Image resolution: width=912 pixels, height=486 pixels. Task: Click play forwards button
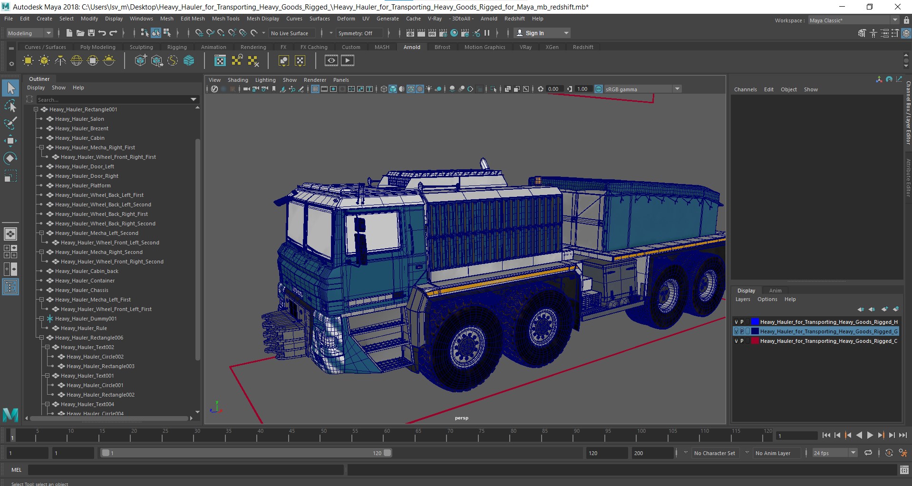coord(870,435)
